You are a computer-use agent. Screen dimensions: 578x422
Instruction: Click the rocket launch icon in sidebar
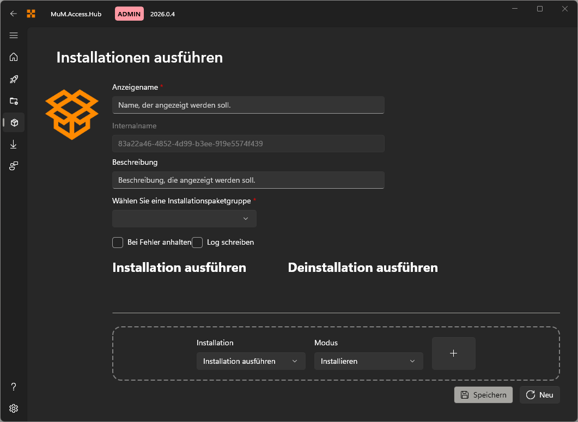(13, 79)
